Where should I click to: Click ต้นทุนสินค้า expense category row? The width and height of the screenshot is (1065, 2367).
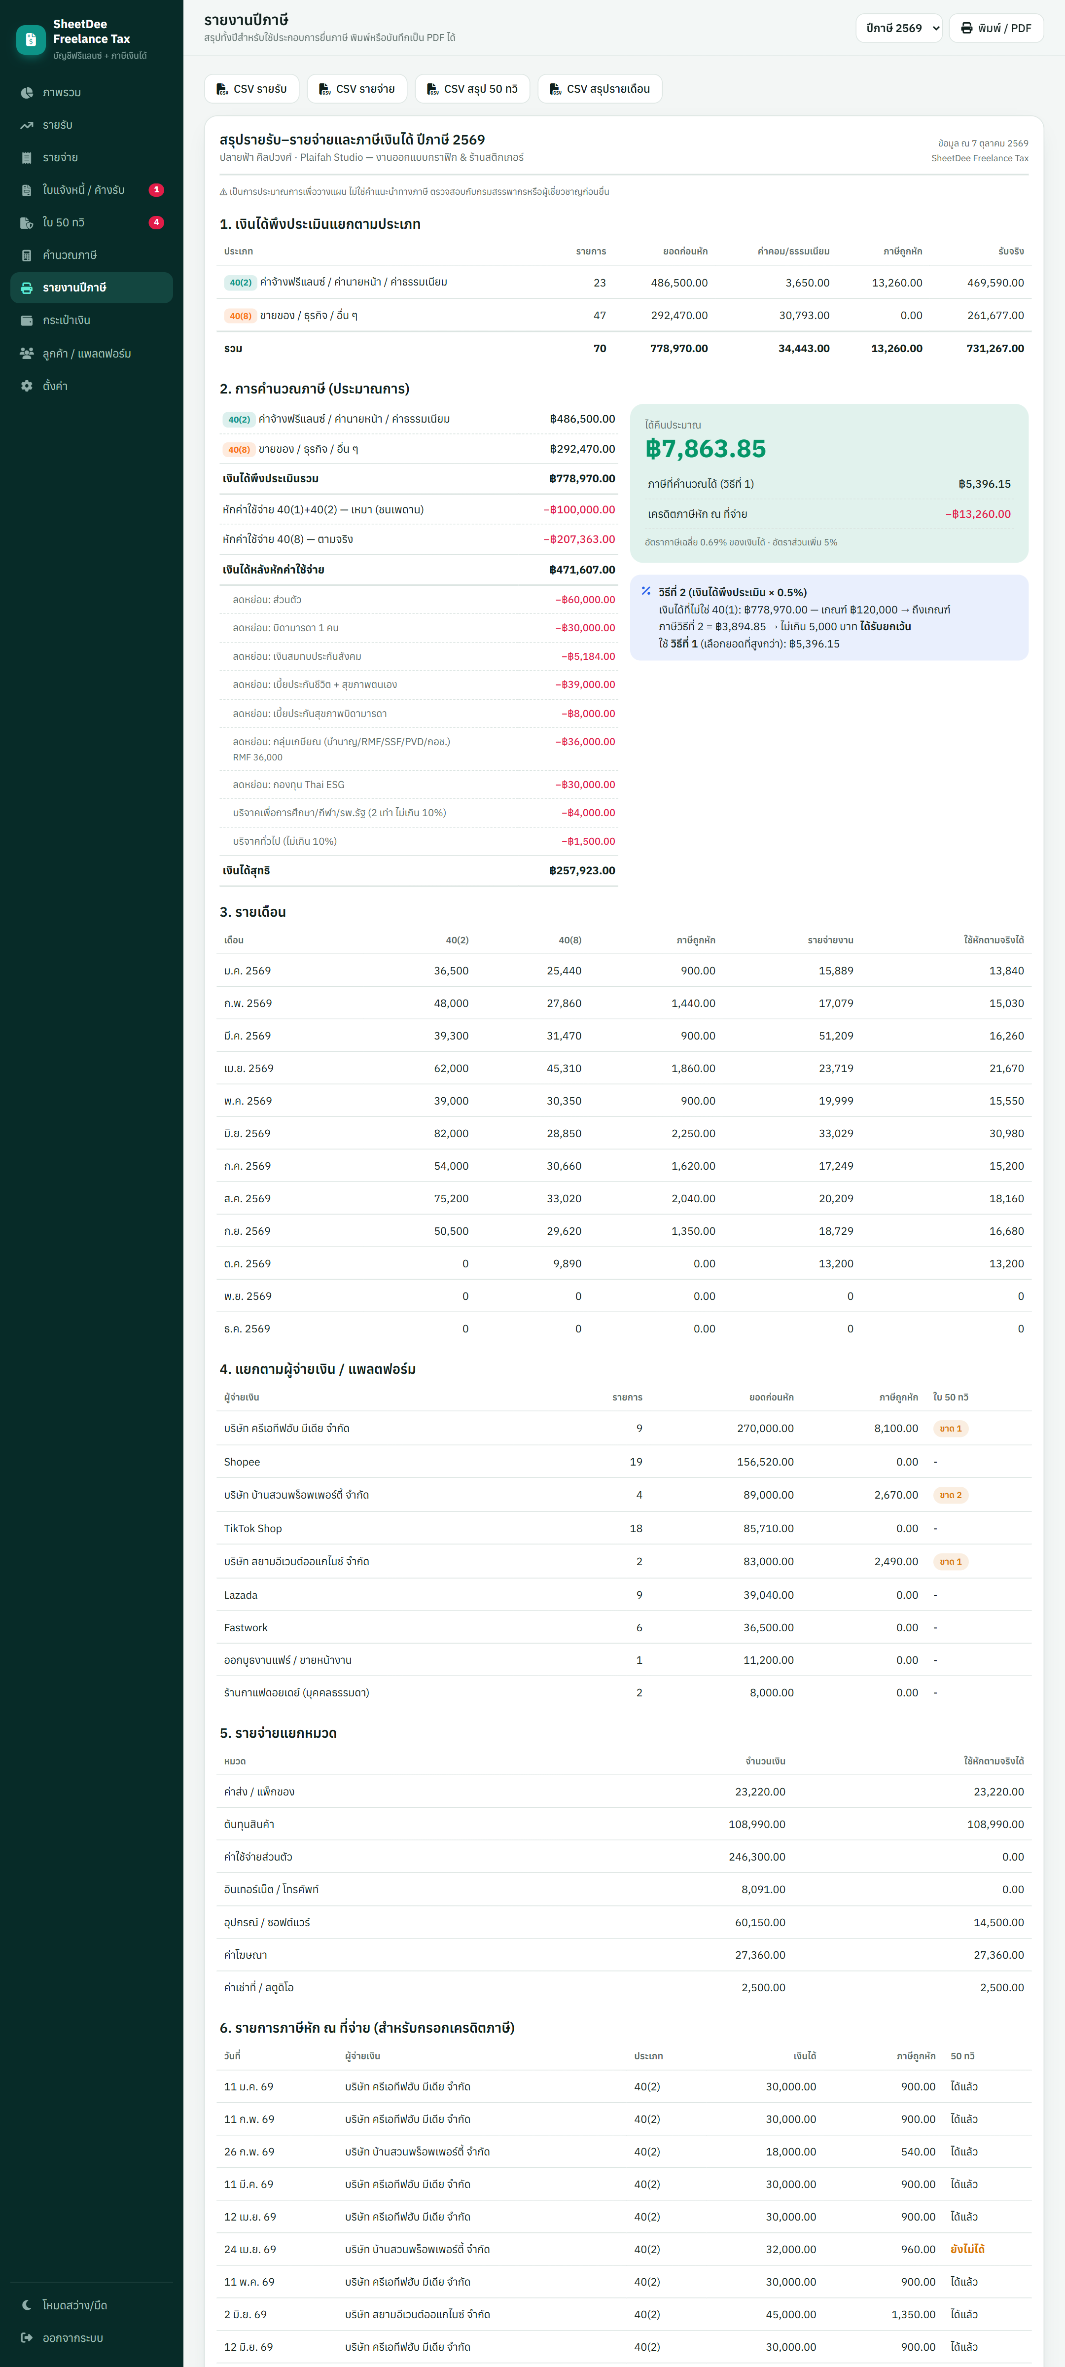(624, 1824)
